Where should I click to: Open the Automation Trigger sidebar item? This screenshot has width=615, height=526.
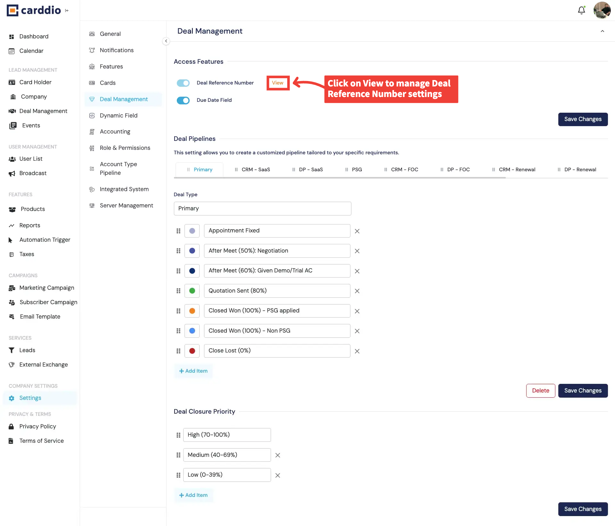point(45,240)
